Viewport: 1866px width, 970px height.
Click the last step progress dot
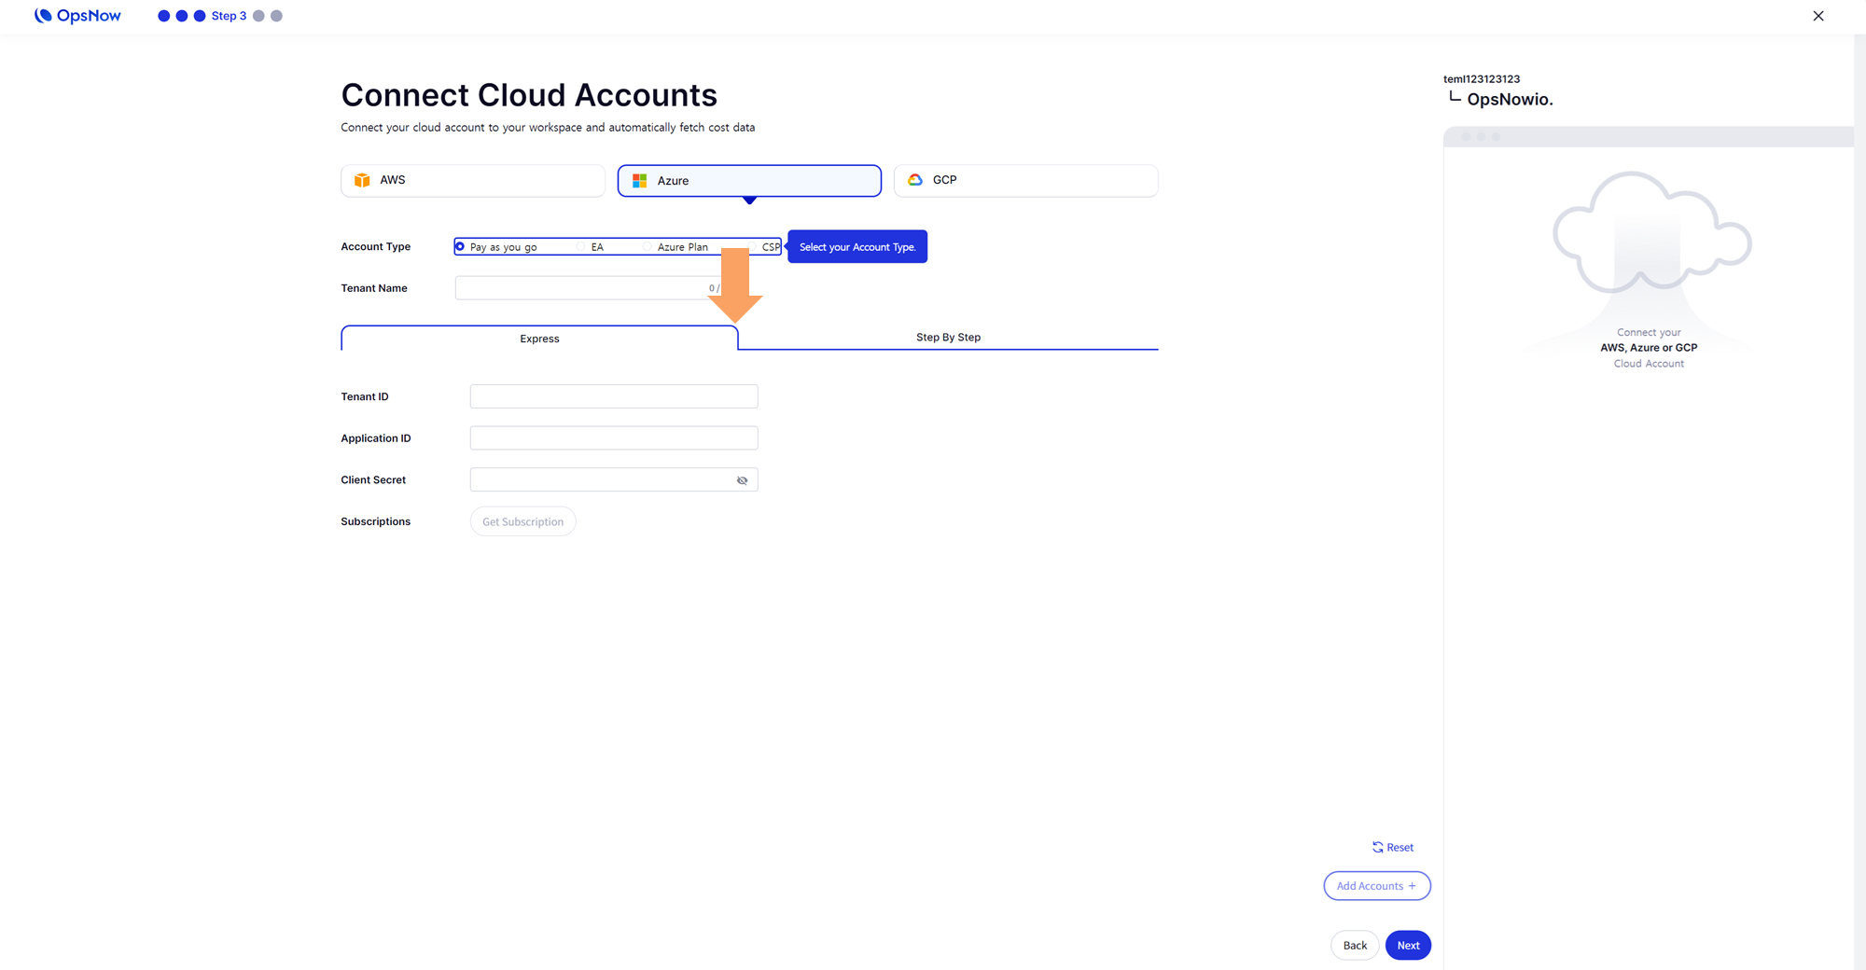coord(276,16)
